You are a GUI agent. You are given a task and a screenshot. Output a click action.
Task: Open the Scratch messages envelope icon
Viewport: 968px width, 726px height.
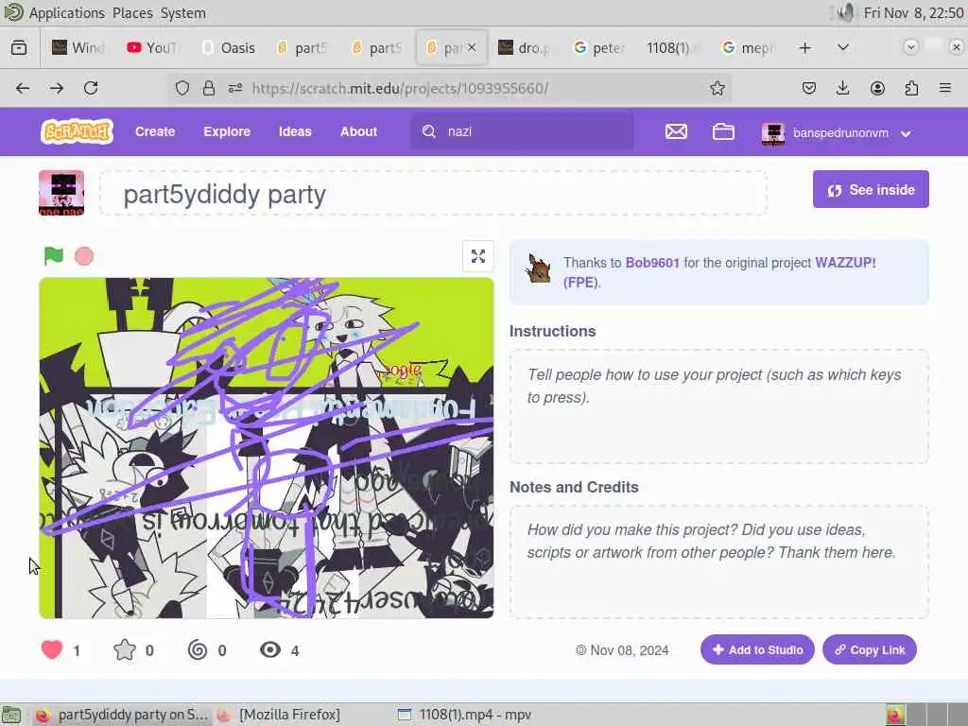tap(676, 131)
